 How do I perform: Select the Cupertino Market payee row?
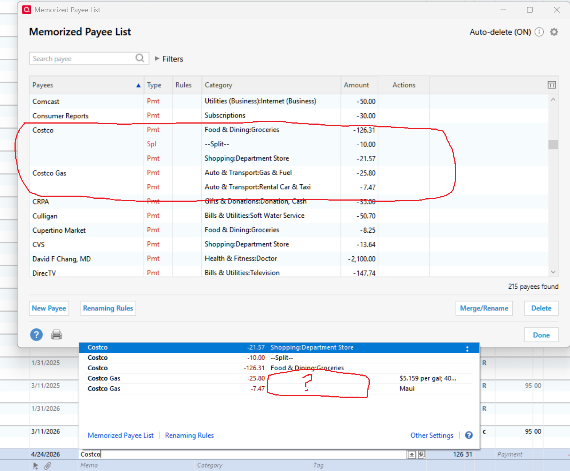pos(289,230)
